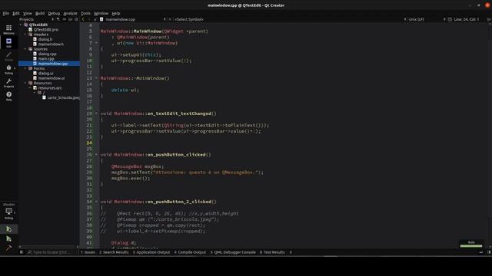
Task: Collapse the Sources folder
Action: [25, 49]
